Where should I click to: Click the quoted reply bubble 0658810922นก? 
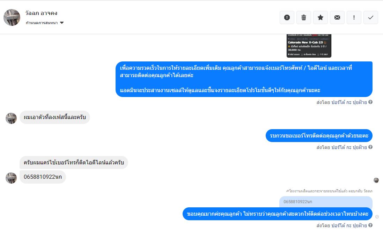[x=326, y=202]
